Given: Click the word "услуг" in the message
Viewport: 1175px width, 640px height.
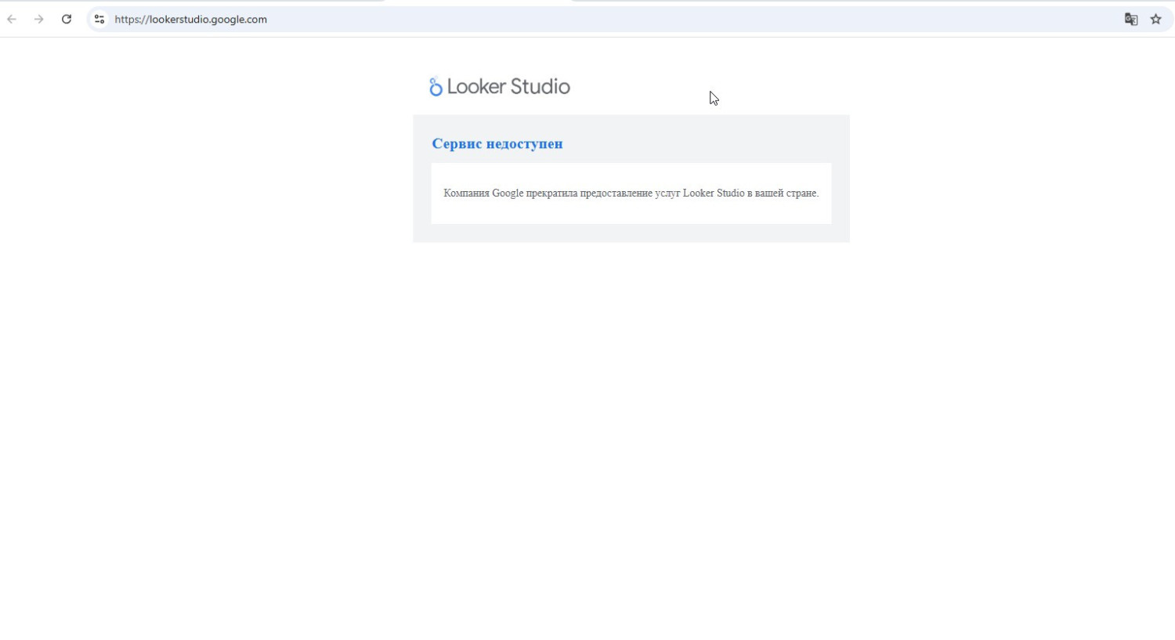Looking at the screenshot, I should [667, 193].
